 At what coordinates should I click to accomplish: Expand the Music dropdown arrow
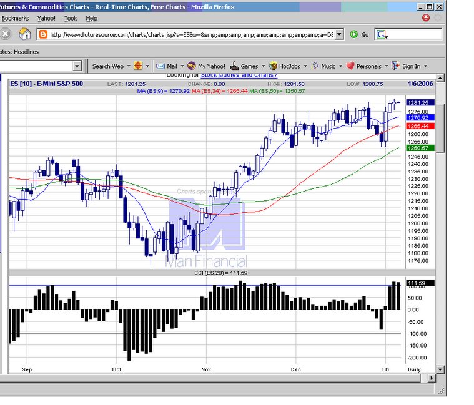point(340,66)
